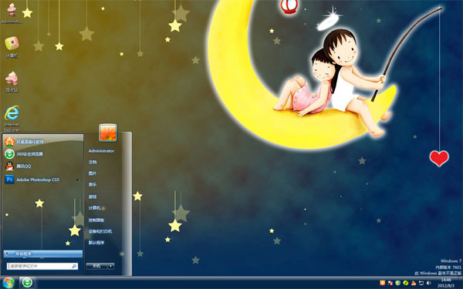463x289 pixels.
Task: Open the network status tray icon
Action: click(x=421, y=283)
